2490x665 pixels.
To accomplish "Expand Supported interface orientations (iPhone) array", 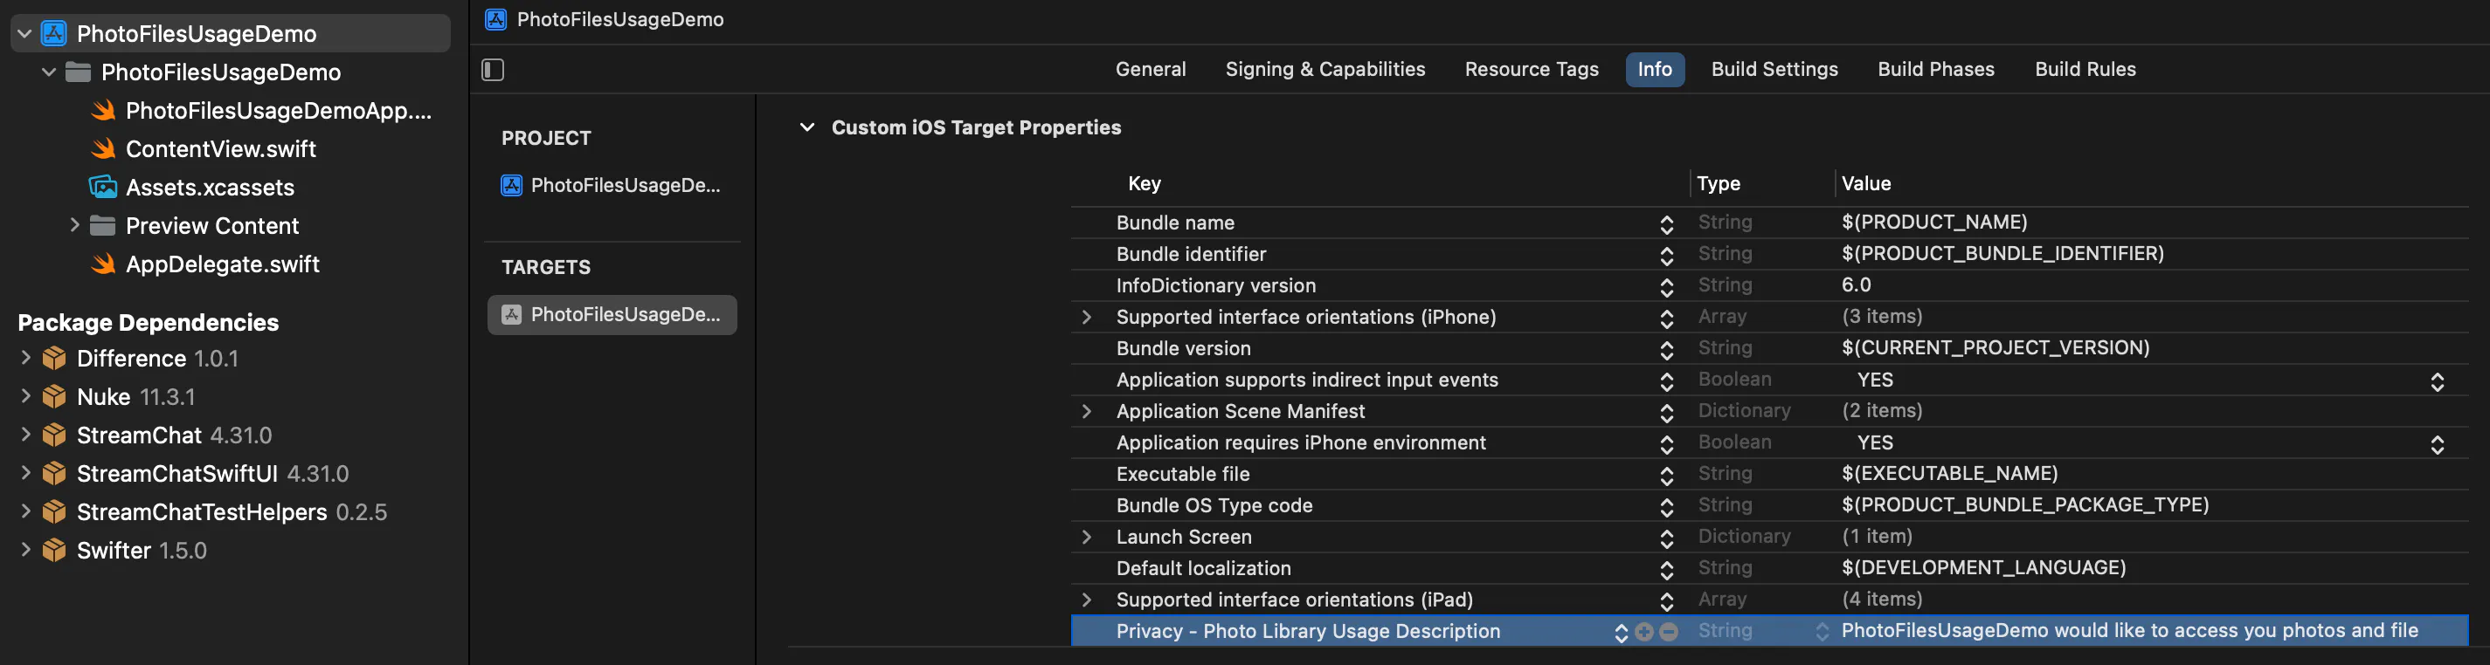I will pos(1087,318).
